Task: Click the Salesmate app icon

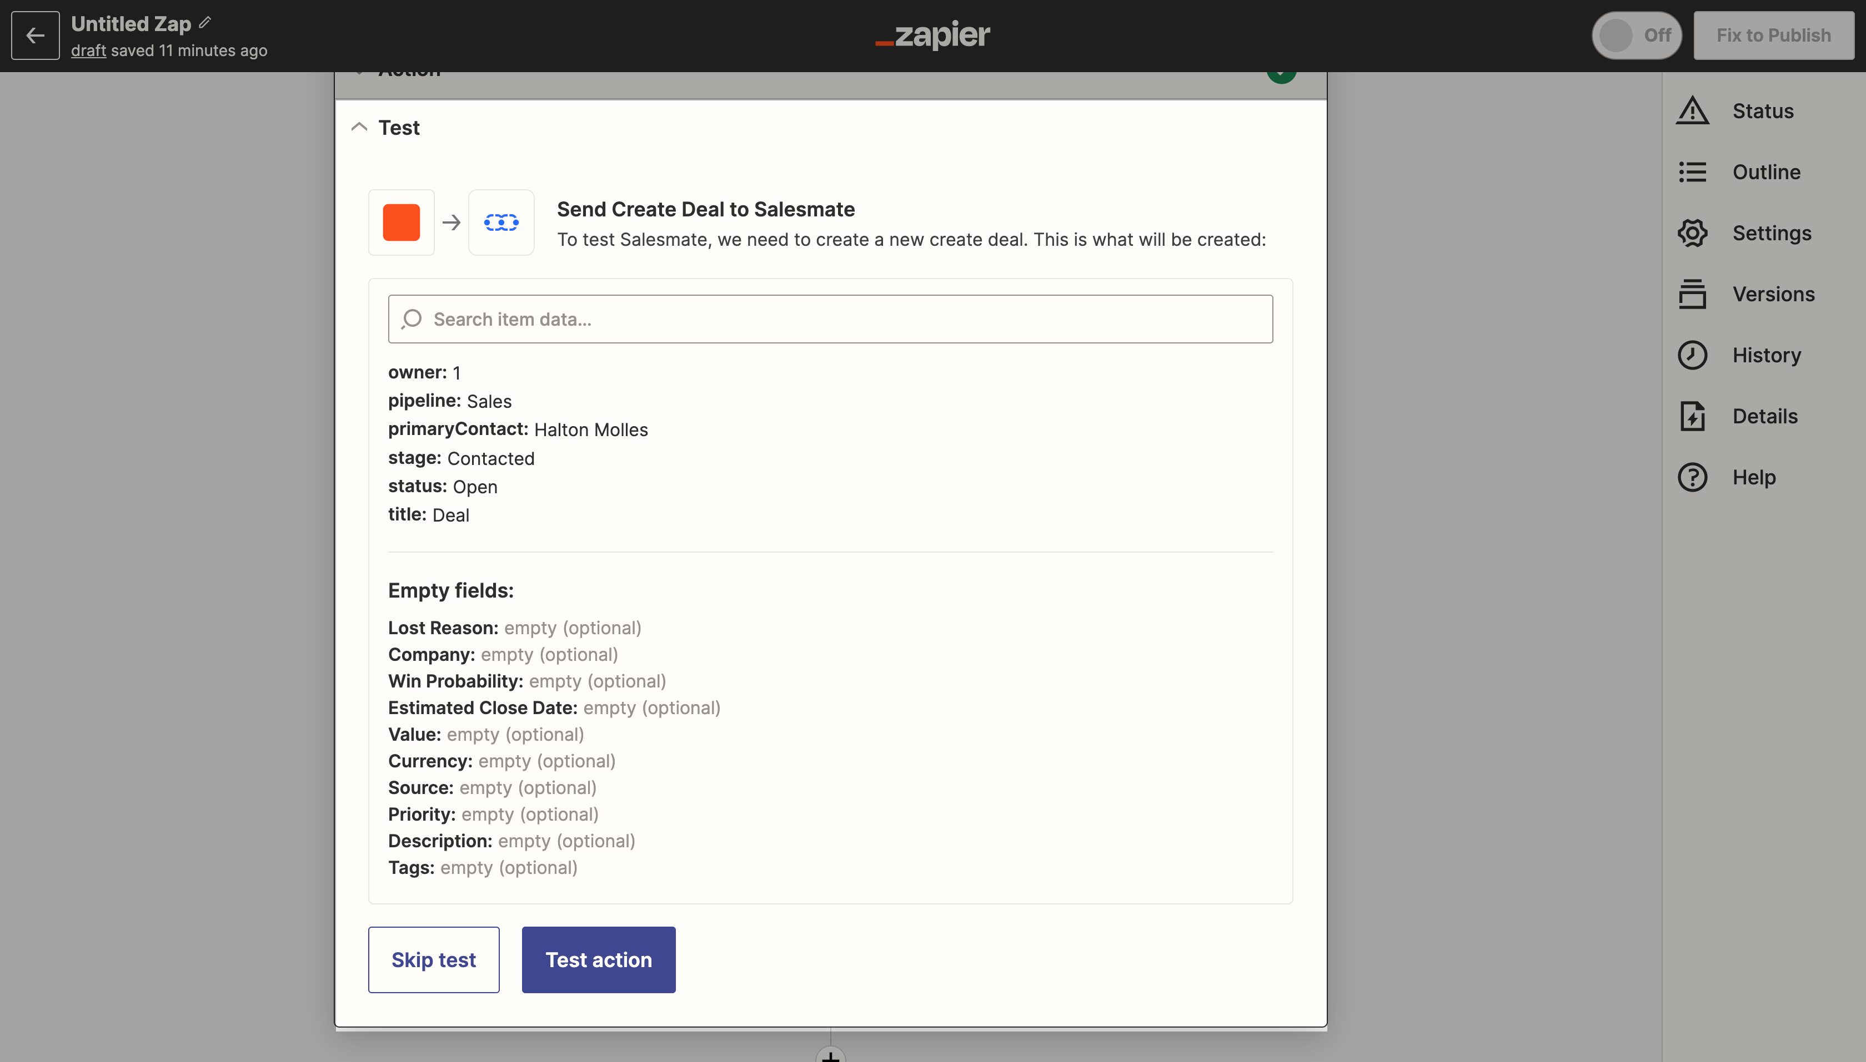Action: [501, 222]
